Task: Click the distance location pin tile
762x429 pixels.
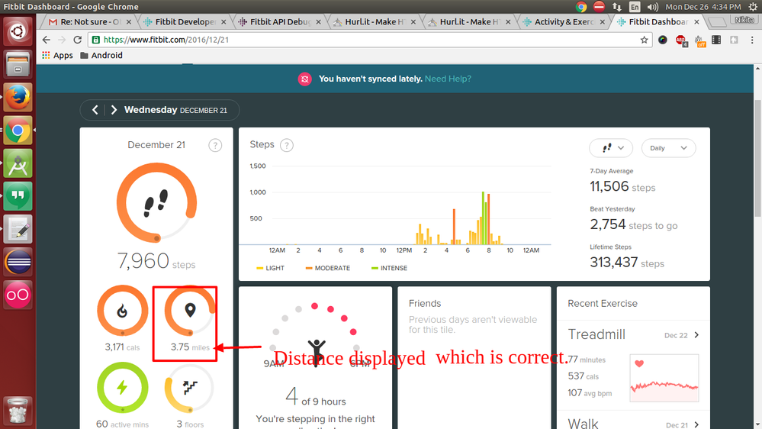Action: point(190,311)
